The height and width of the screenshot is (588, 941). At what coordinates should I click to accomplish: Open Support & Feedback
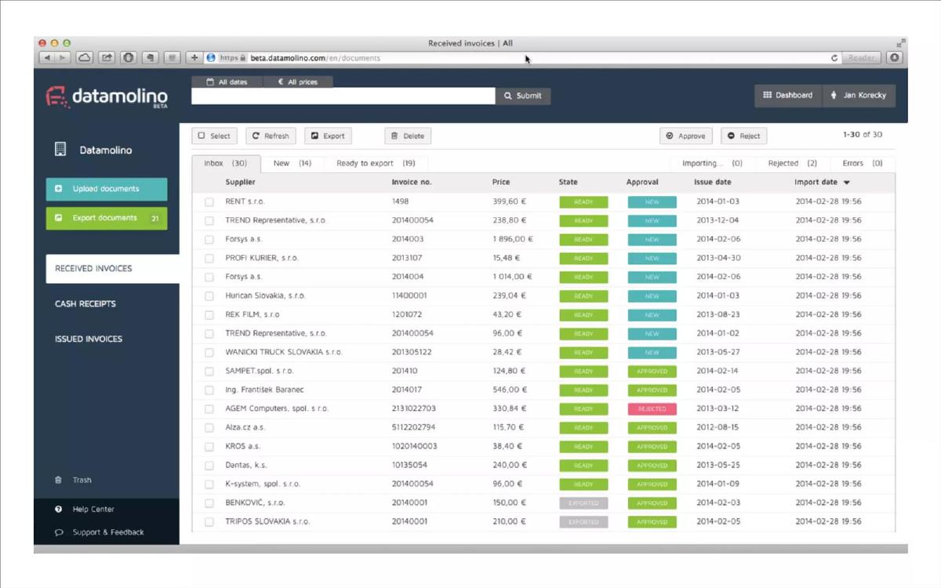(x=100, y=532)
